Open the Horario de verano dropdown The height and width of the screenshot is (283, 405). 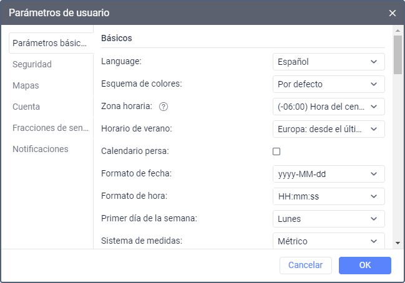coord(328,129)
